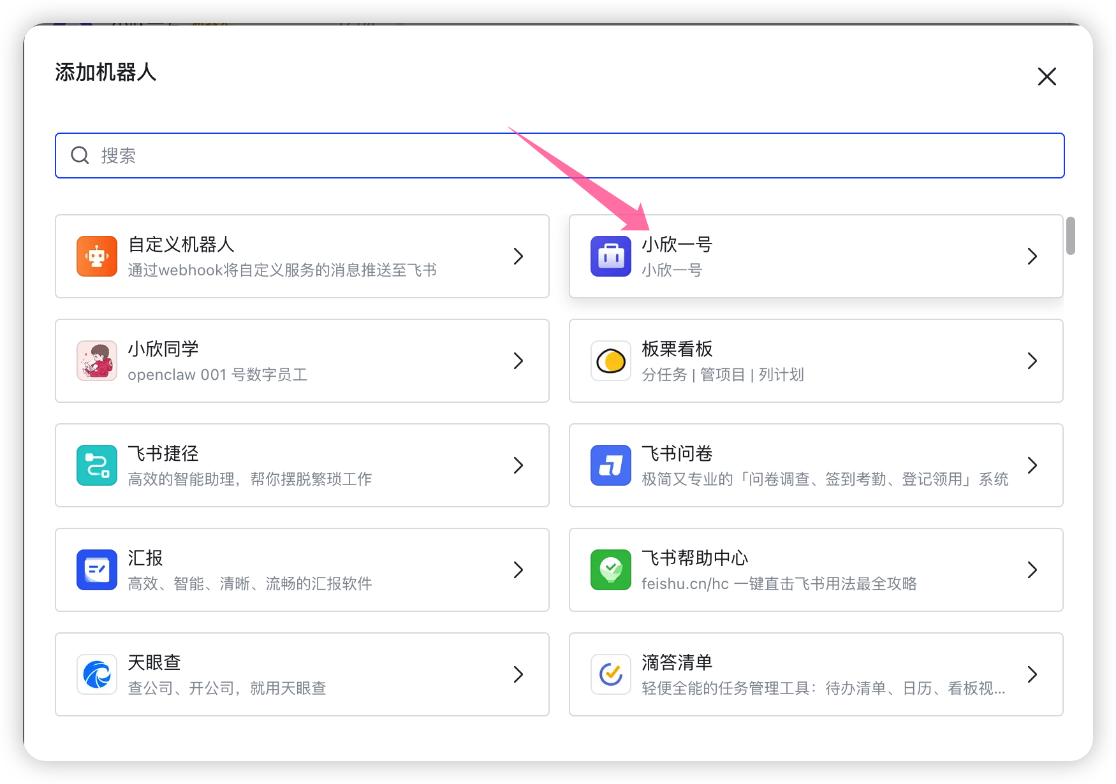Click the orange custom robot icon
The image size is (1116, 784).
click(97, 256)
